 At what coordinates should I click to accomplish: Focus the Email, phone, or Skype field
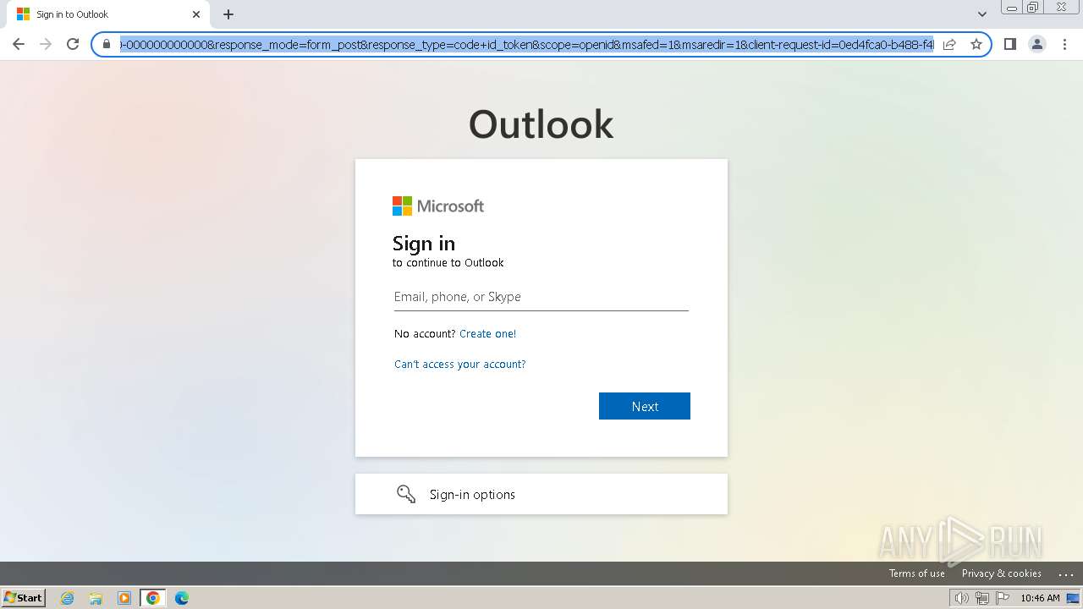[541, 297]
